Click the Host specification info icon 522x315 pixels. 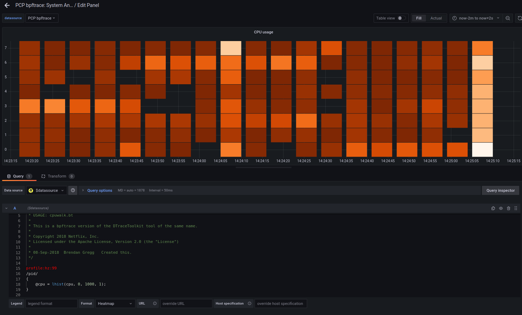pyautogui.click(x=249, y=304)
